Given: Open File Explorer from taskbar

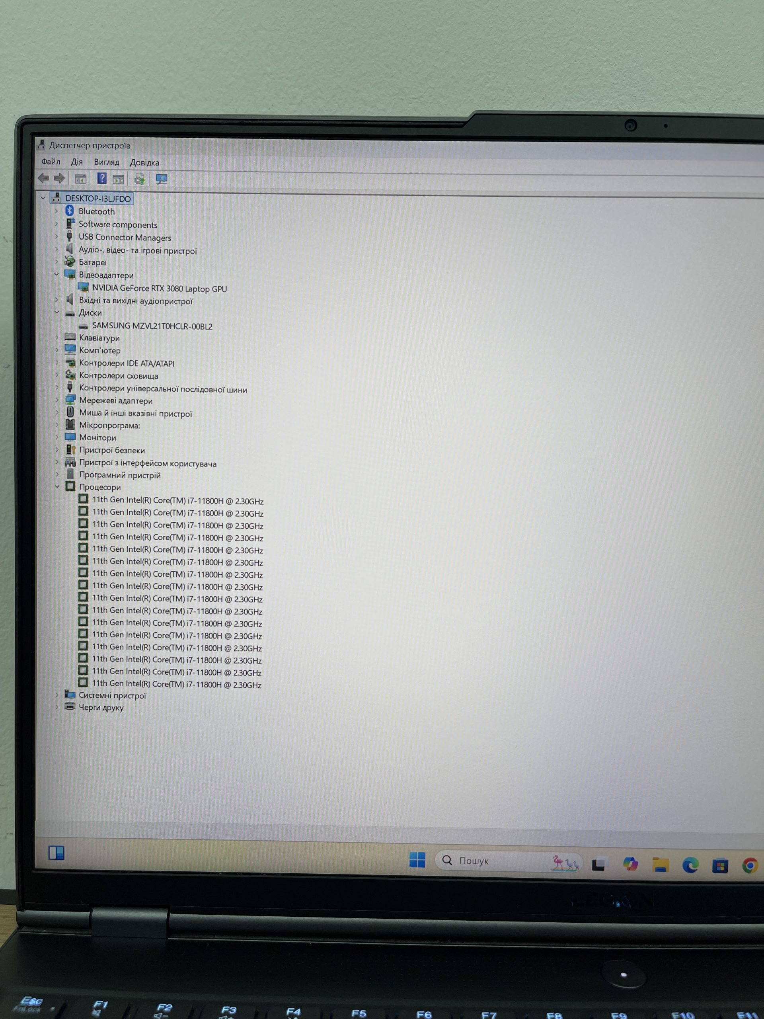Looking at the screenshot, I should (661, 865).
